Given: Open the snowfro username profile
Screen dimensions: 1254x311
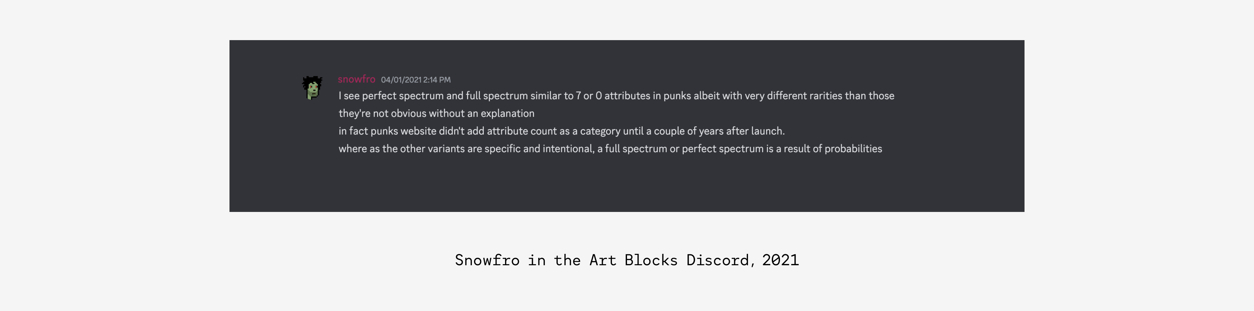Looking at the screenshot, I should pyautogui.click(x=356, y=79).
